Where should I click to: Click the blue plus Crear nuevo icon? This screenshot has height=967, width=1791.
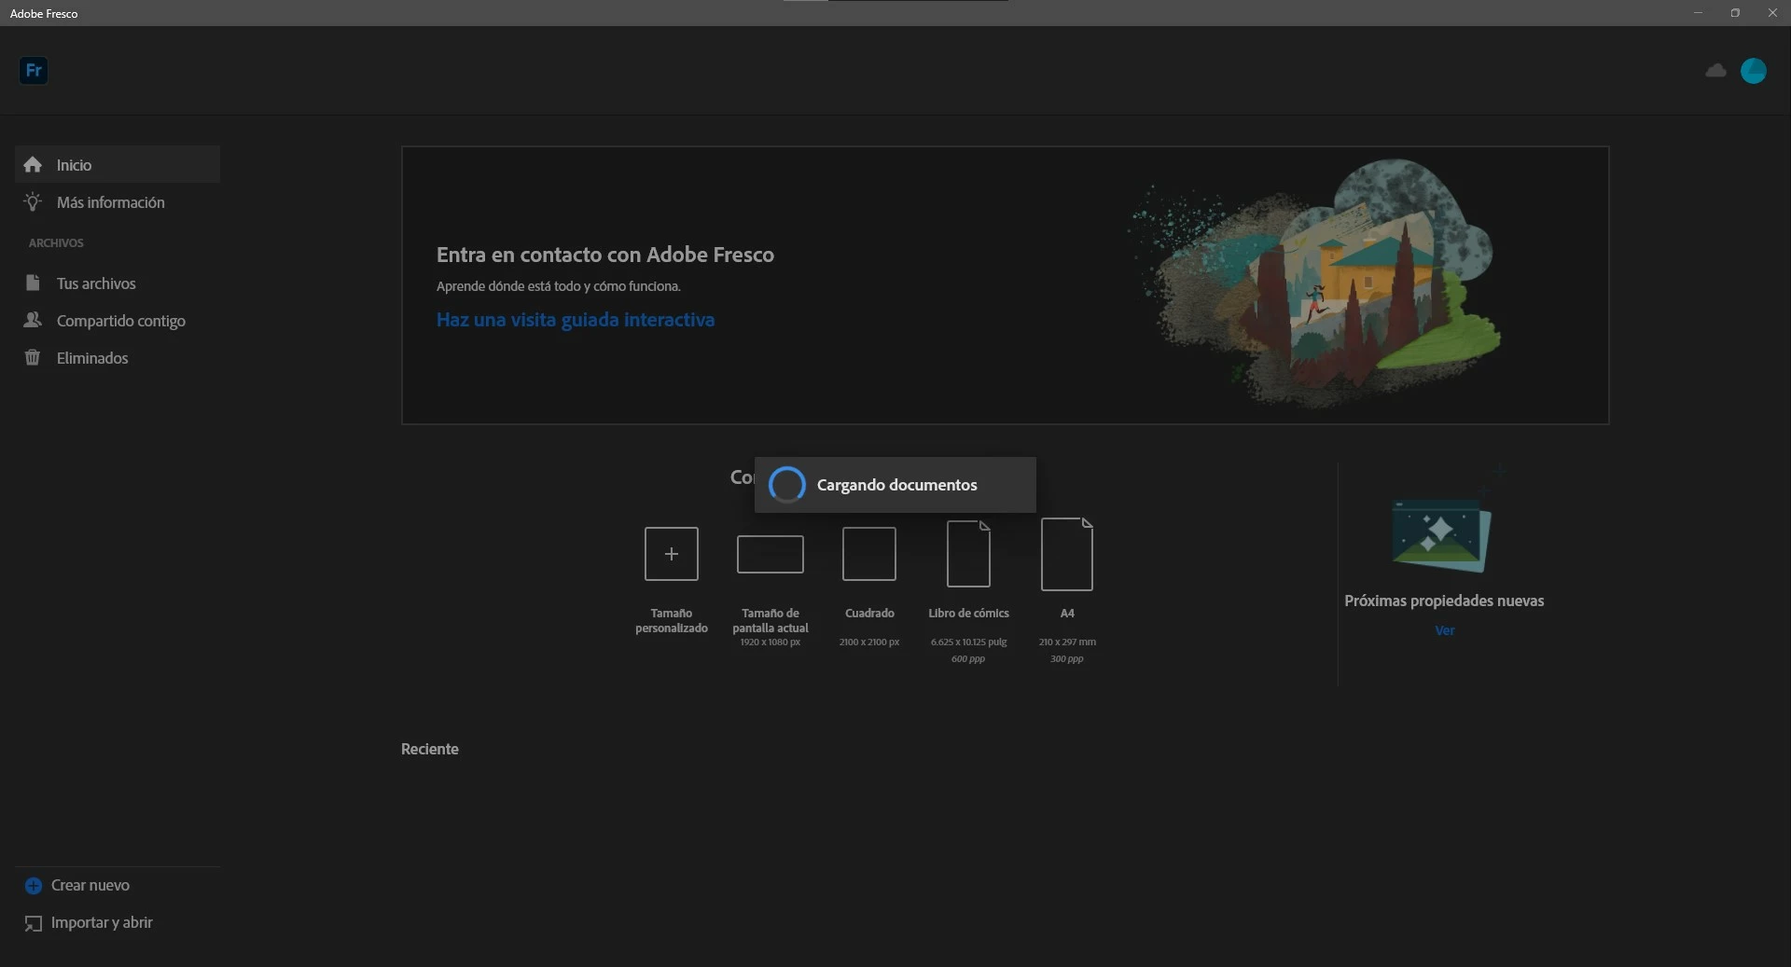pyautogui.click(x=34, y=886)
